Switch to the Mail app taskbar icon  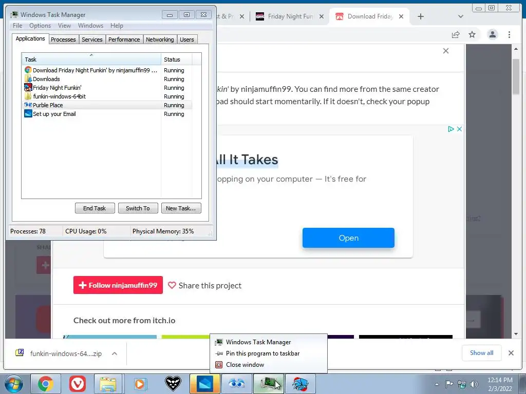coord(204,384)
